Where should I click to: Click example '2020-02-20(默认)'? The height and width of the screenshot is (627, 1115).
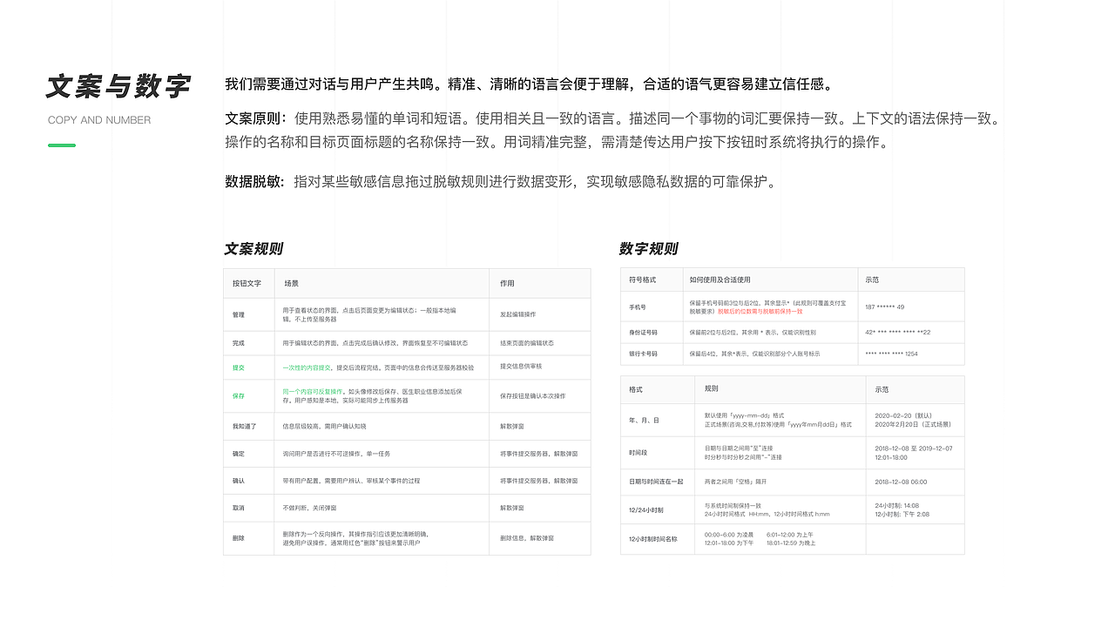click(x=905, y=415)
